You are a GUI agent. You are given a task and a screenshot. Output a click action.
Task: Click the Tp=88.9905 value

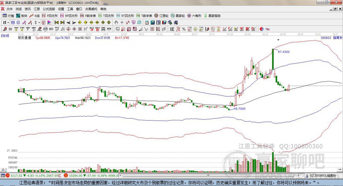coord(43,38)
